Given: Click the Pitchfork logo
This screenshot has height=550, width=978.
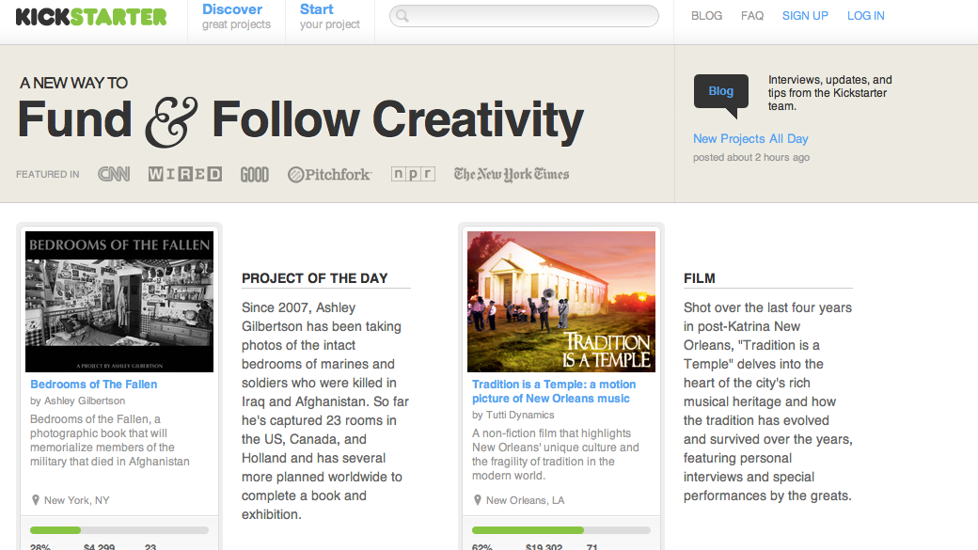Looking at the screenshot, I should tap(329, 175).
